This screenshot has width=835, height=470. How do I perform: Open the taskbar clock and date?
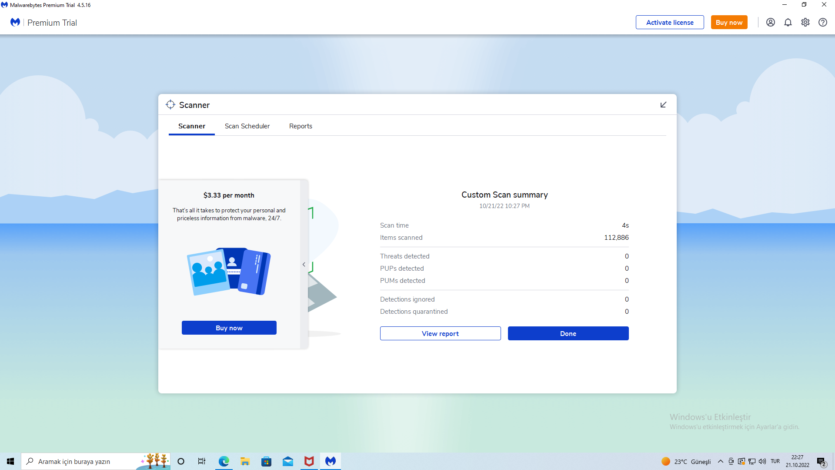797,461
